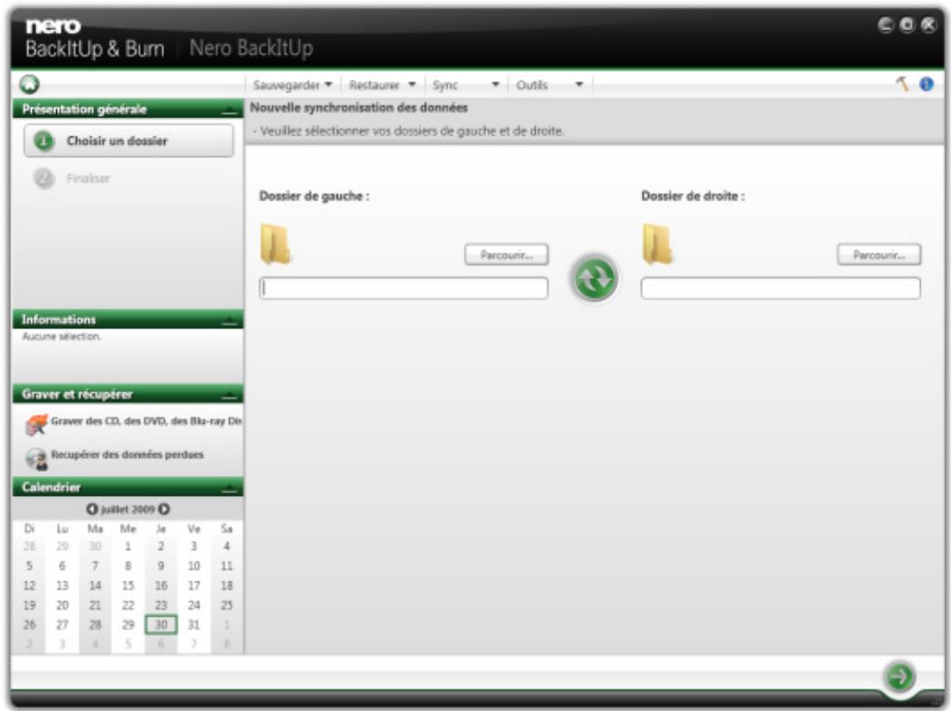Select day 25 in the calendar
The image size is (951, 711).
pos(226,606)
